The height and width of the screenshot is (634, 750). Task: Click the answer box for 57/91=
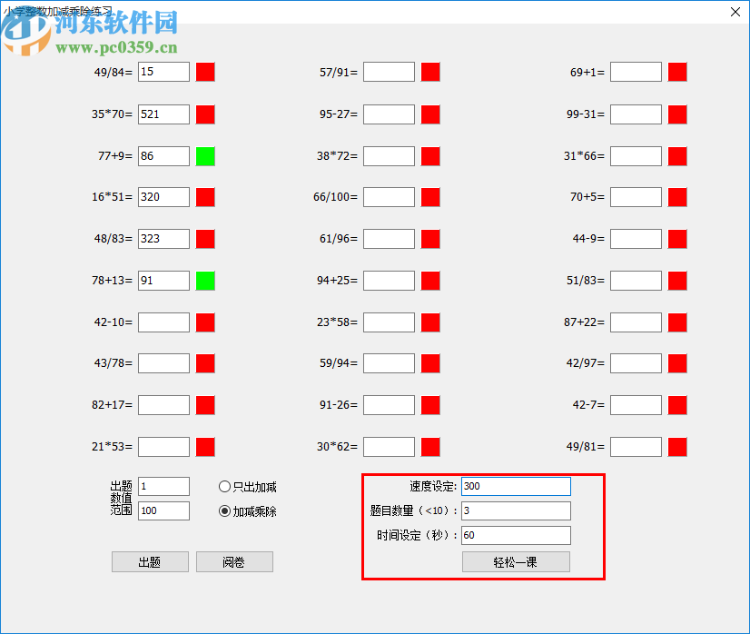(389, 72)
